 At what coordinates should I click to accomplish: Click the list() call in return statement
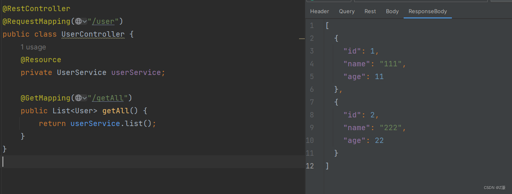[138, 124]
